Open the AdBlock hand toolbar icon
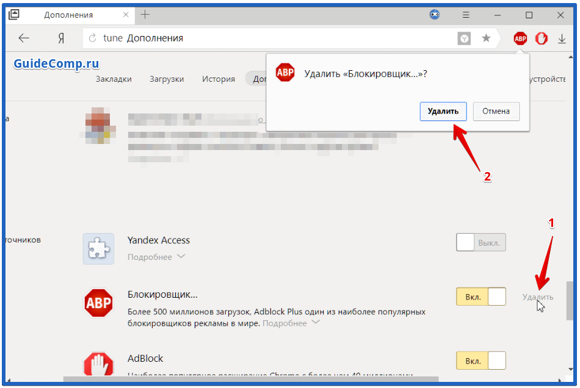The height and width of the screenshot is (388, 580). click(x=541, y=38)
